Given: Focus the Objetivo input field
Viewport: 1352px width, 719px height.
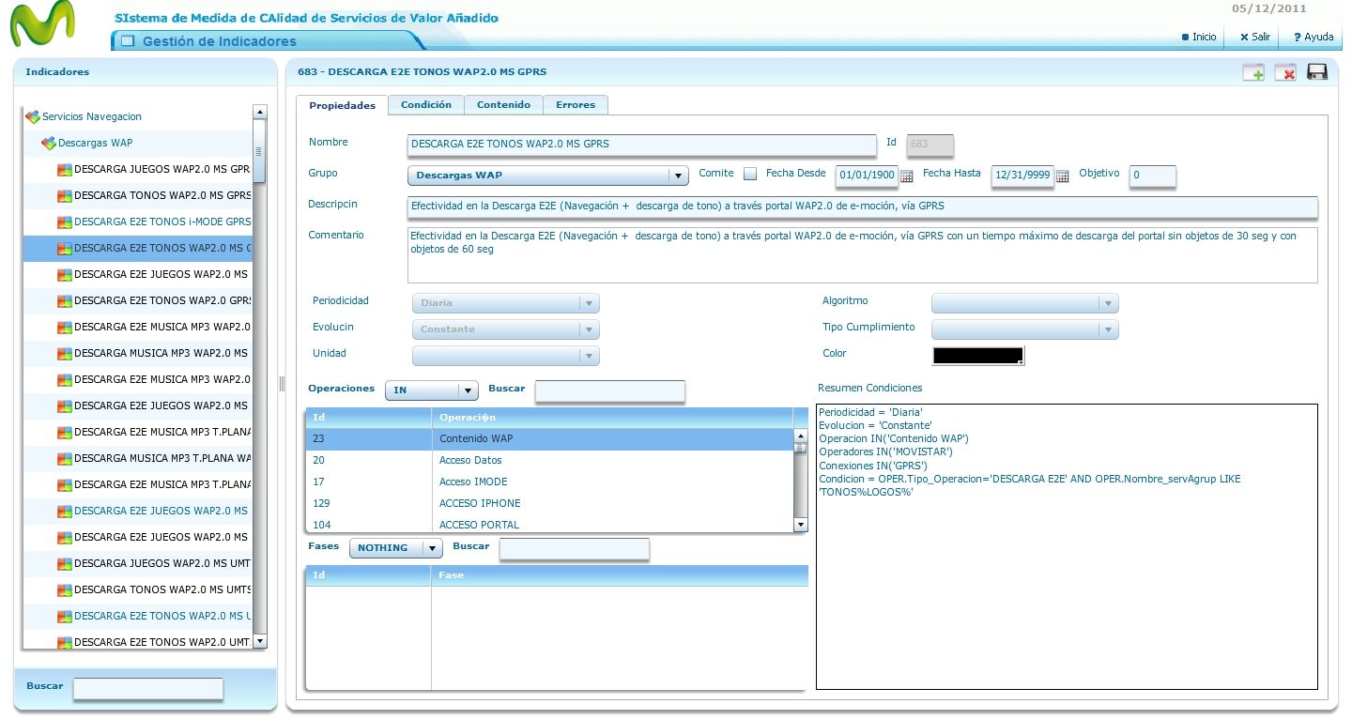Looking at the screenshot, I should tap(1152, 176).
